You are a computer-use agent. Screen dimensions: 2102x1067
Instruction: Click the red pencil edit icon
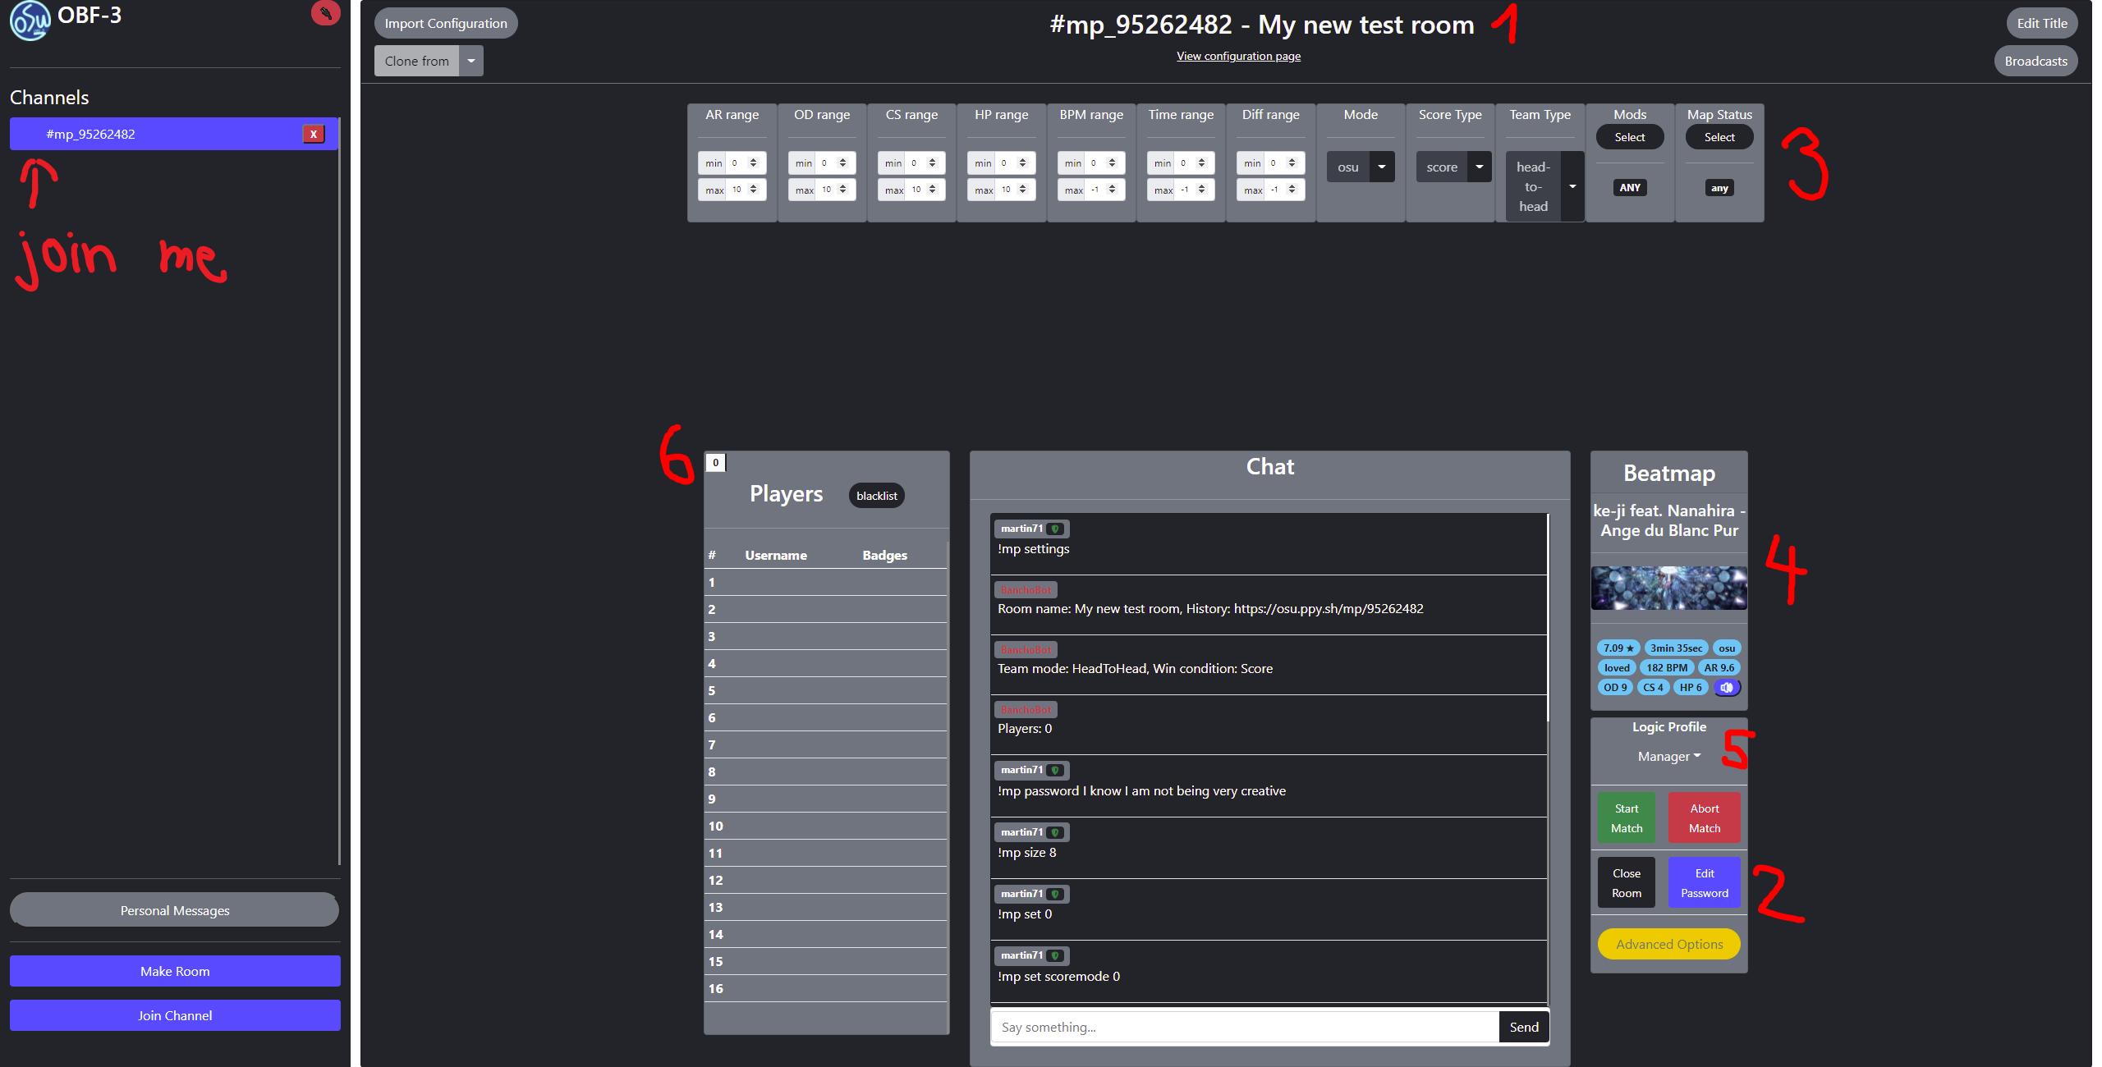[x=325, y=13]
